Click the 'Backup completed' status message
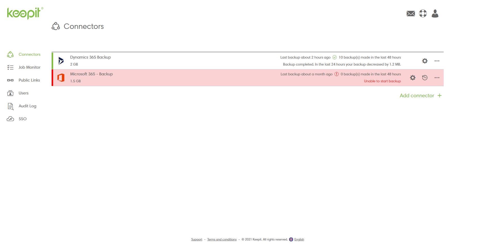Screen dimensions: 495x250 coord(342,64)
